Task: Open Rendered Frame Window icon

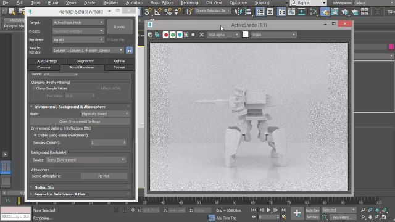Action: coord(335,11)
